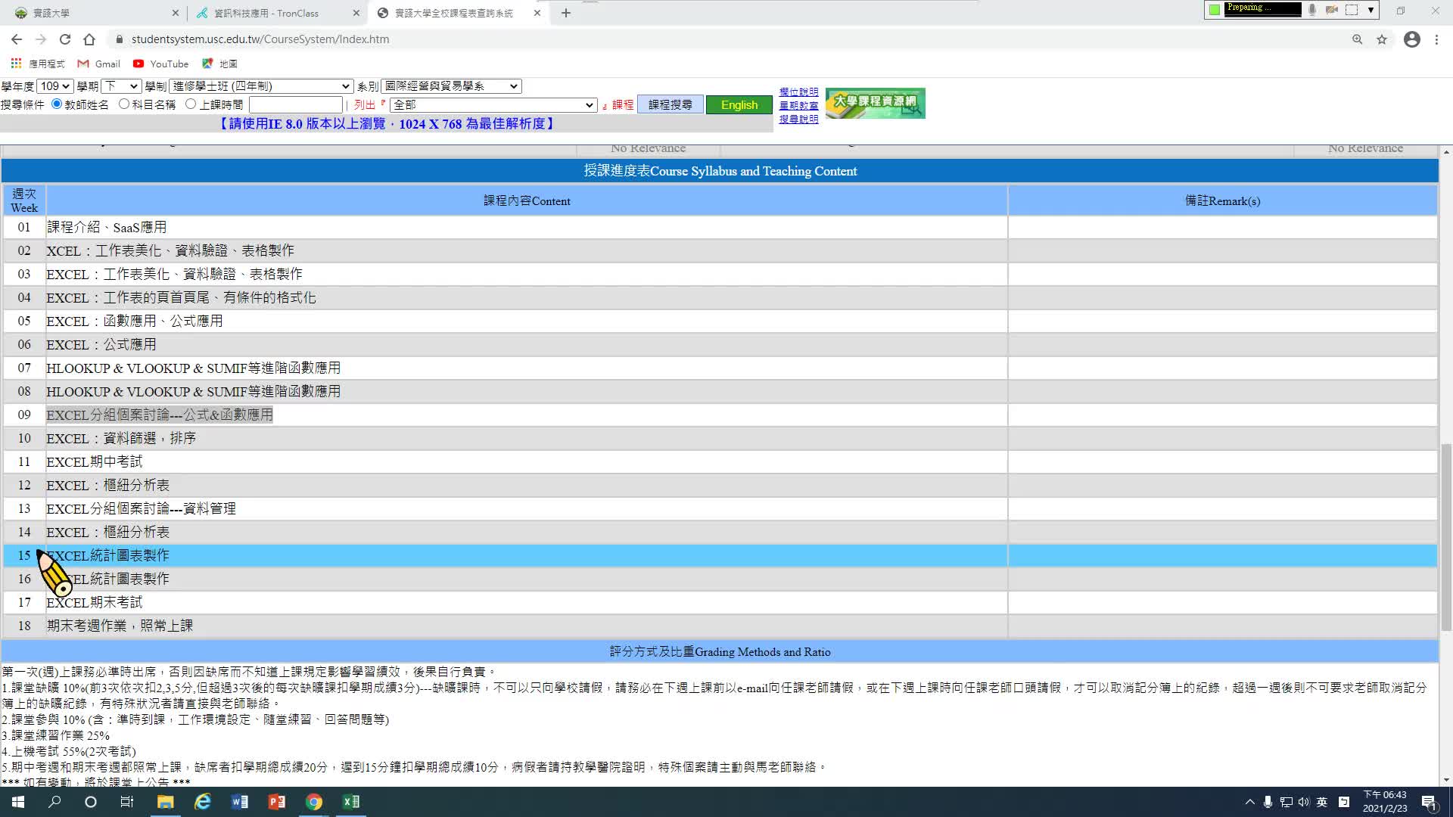Click the 大學課程資源網 banner image
The image size is (1453, 817).
(x=876, y=104)
